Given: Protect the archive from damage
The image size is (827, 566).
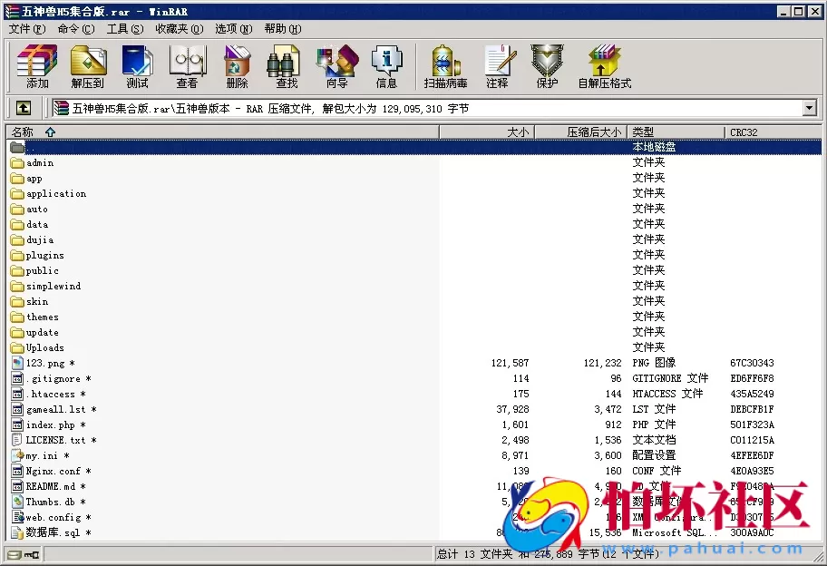Looking at the screenshot, I should click(x=546, y=65).
